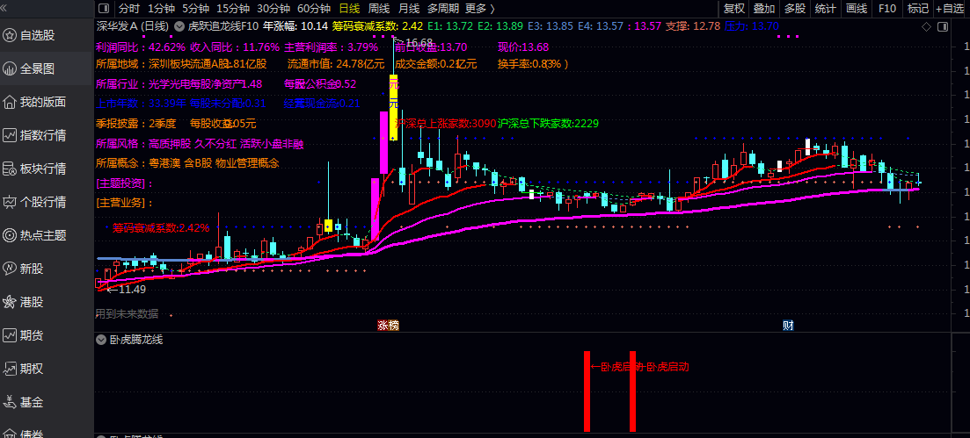This screenshot has width=970, height=438.
Task: Click the 涨榜 marker below the chart
Action: pos(388,326)
